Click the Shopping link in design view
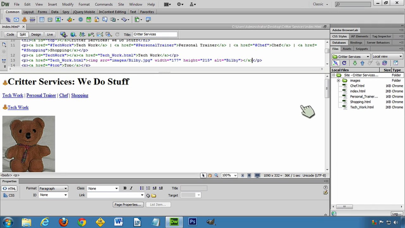 [x=79, y=95]
